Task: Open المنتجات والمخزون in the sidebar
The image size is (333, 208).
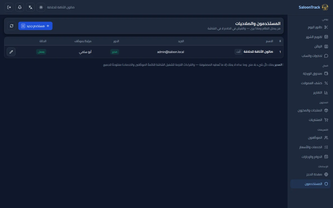Action: (311, 110)
